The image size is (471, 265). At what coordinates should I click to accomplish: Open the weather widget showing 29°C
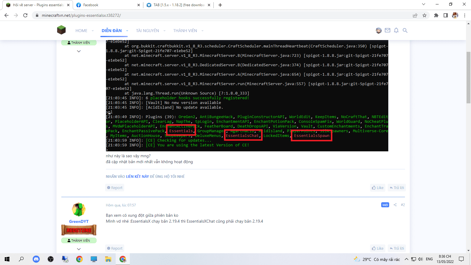pyautogui.click(x=377, y=259)
